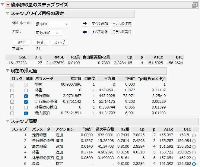Click the right arrow step-forward button

coord(85,24)
